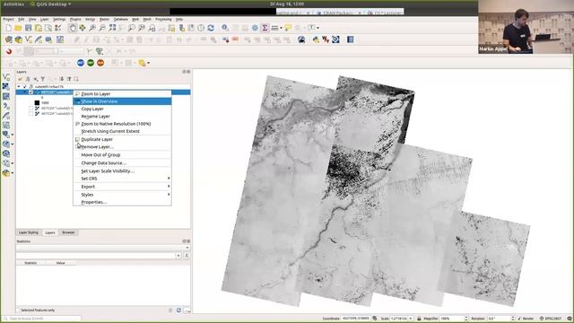Open the Statistics field combo box
Image resolution: width=574 pixels, height=323 pixels.
[99, 255]
